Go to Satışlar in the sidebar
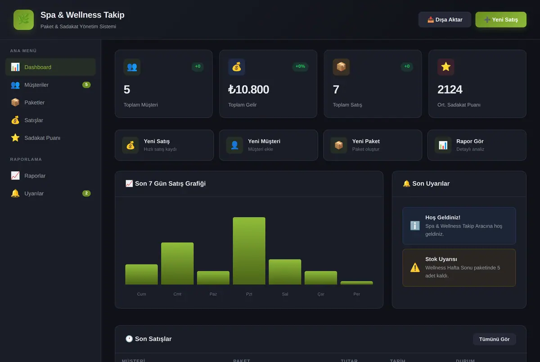 click(x=50, y=120)
